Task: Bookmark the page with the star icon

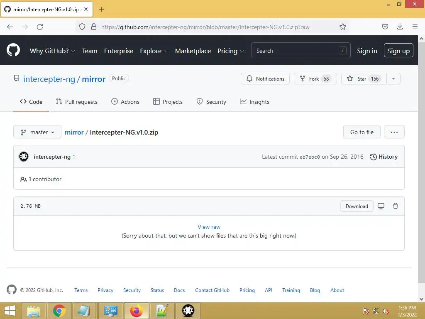Action: point(342,27)
